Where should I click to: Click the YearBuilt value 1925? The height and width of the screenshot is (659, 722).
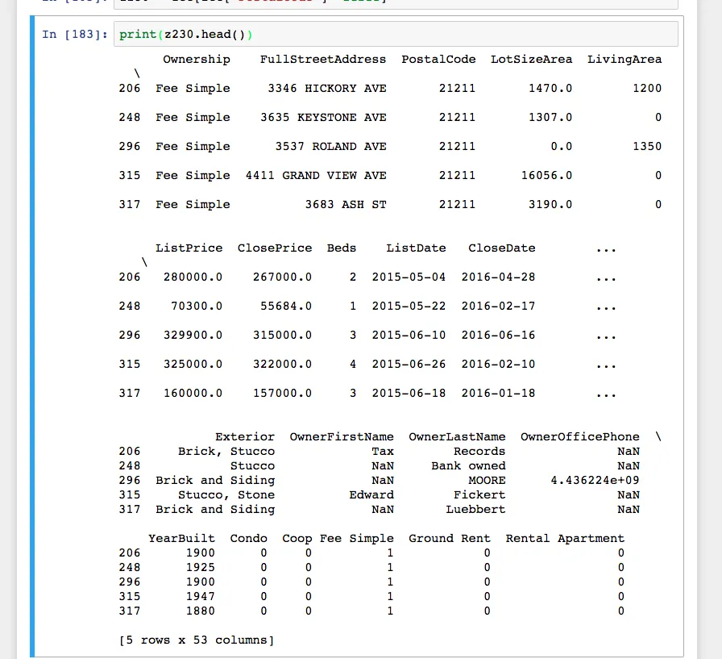(201, 567)
